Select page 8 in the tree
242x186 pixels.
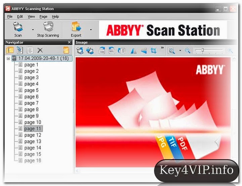point(31,109)
